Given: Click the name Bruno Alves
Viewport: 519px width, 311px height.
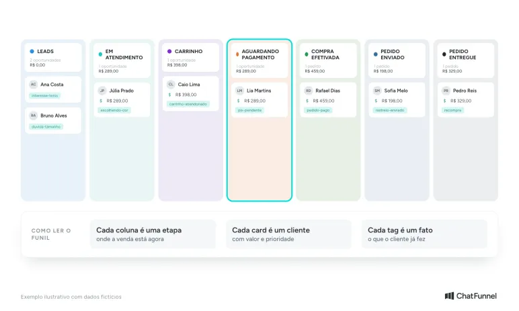Looking at the screenshot, I should click(x=54, y=116).
